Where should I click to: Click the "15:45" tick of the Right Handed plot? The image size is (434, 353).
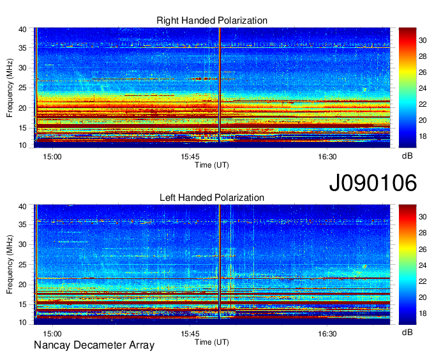190,157
